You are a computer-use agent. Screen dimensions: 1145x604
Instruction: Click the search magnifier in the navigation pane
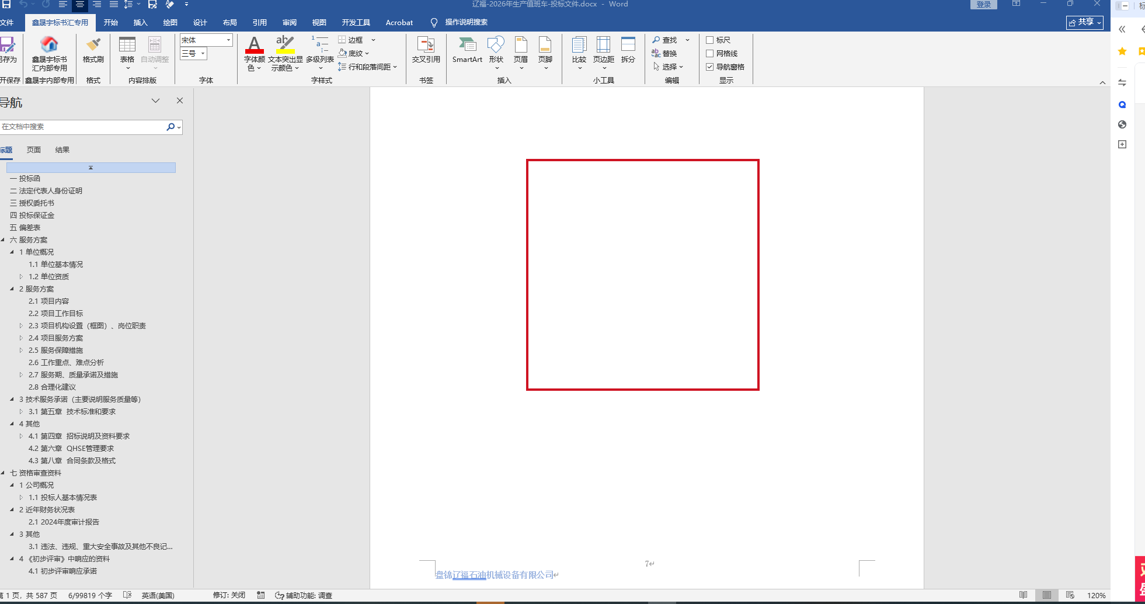click(x=170, y=127)
